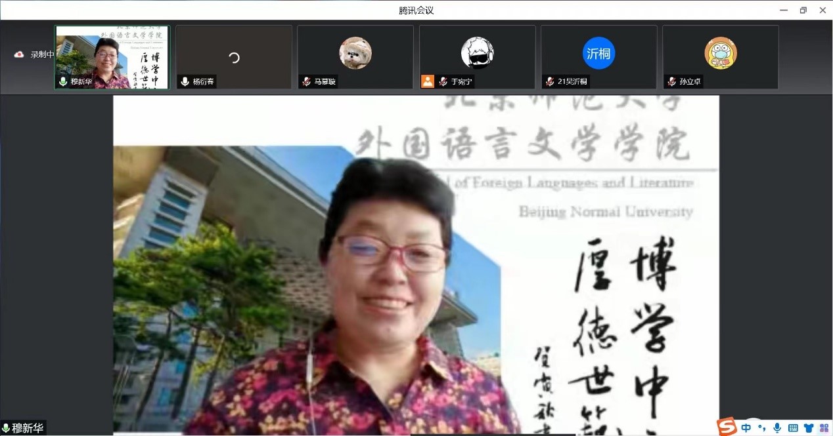The height and width of the screenshot is (436, 833).
Task: Open the Sogou toolbox icon
Action: [823, 427]
